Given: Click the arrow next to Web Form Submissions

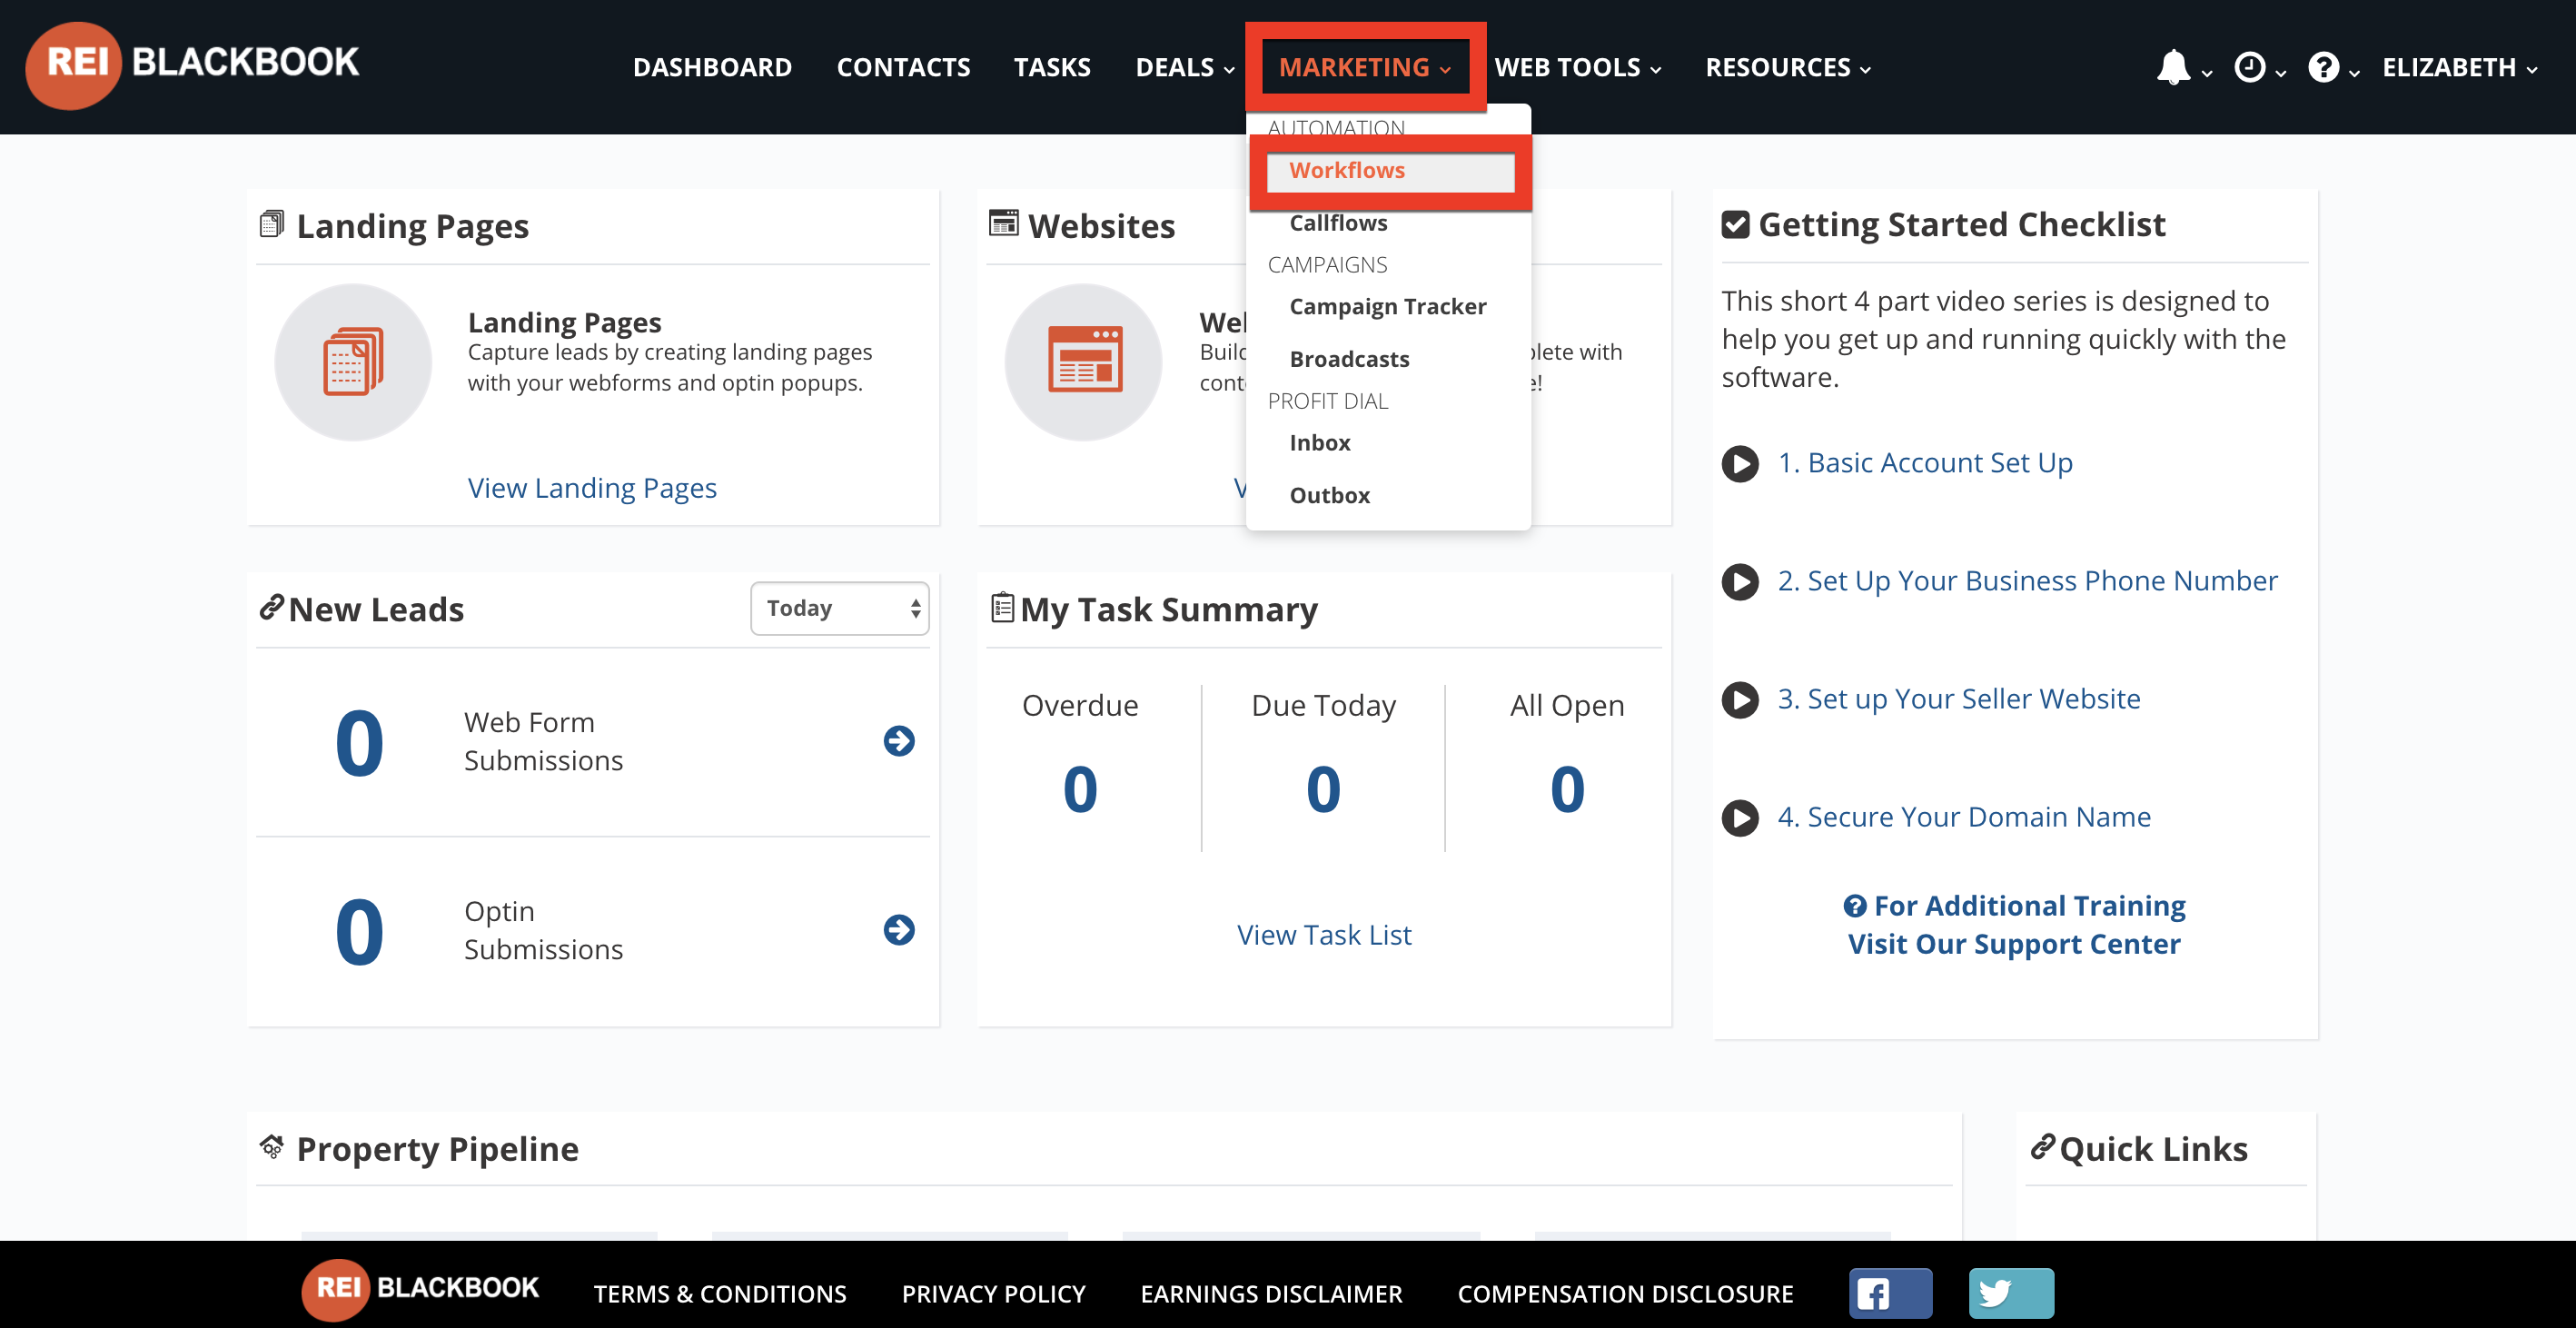Looking at the screenshot, I should click(899, 741).
